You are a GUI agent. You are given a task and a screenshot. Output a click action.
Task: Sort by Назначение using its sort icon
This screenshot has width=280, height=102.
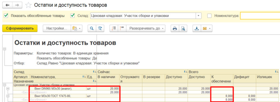tap(94, 81)
